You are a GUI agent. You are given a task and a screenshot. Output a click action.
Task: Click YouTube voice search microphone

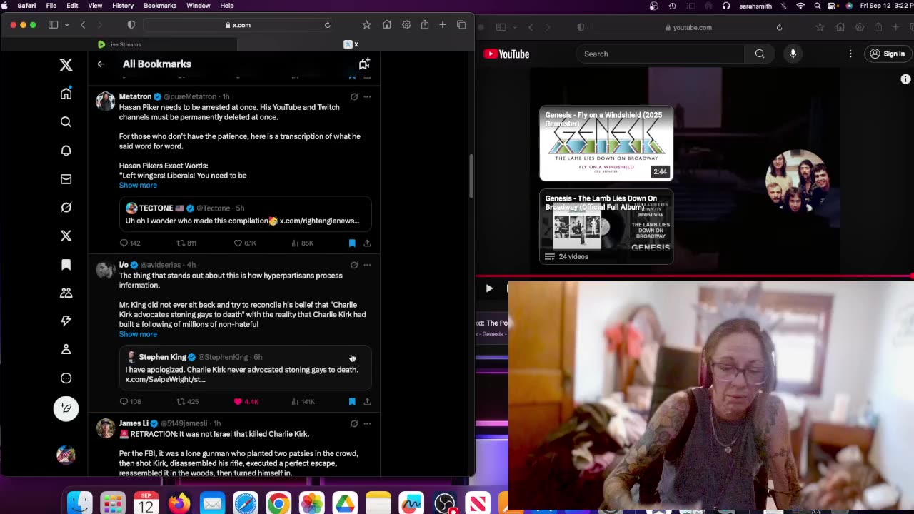click(x=793, y=54)
